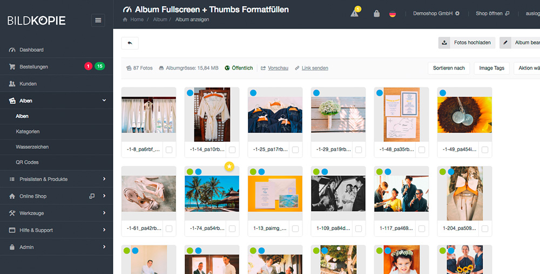Click the shopping cart Bestellungen icon
The width and height of the screenshot is (540, 274).
point(12,67)
